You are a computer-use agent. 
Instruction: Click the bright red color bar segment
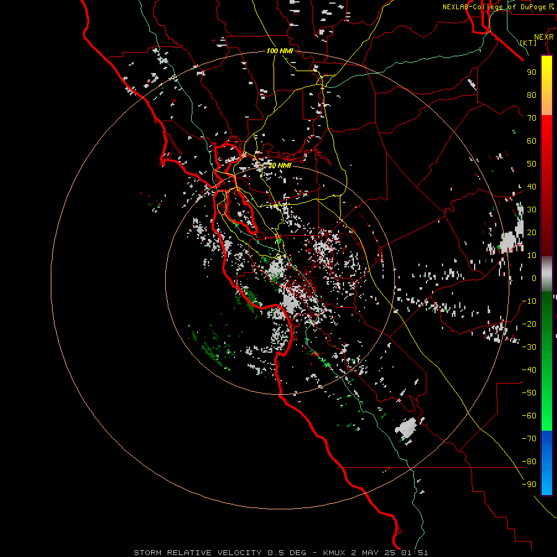pos(546,131)
